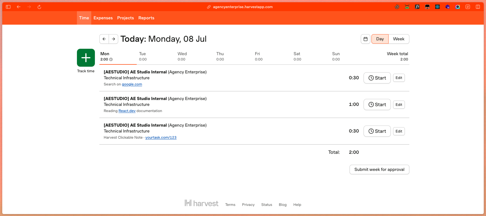Click the clock icon beside Mon 2:00
This screenshot has height=216, width=486.
click(111, 59)
